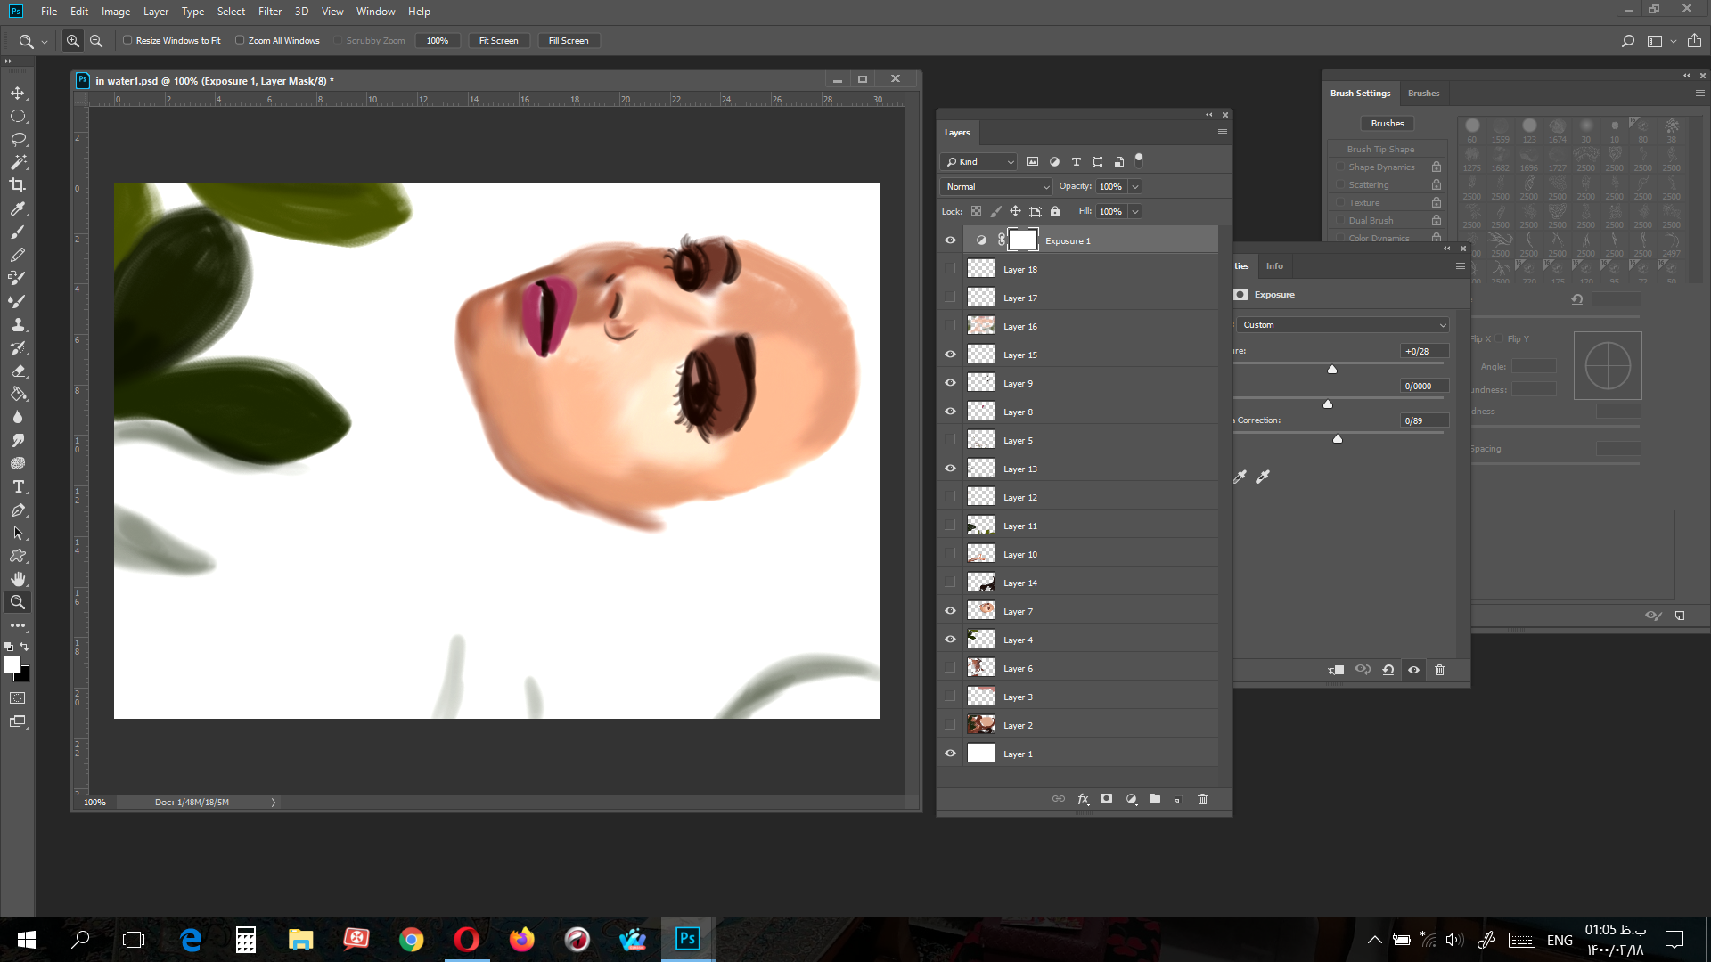Viewport: 1711px width, 962px height.
Task: Select the Horizontal Type tool
Action: click(18, 486)
